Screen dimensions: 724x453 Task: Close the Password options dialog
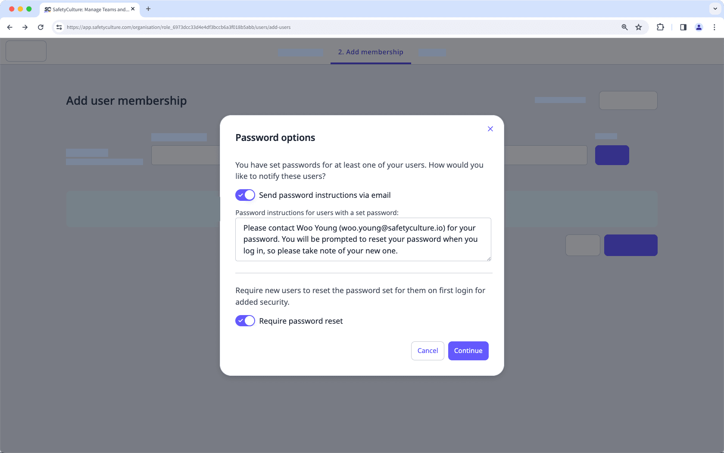[490, 128]
